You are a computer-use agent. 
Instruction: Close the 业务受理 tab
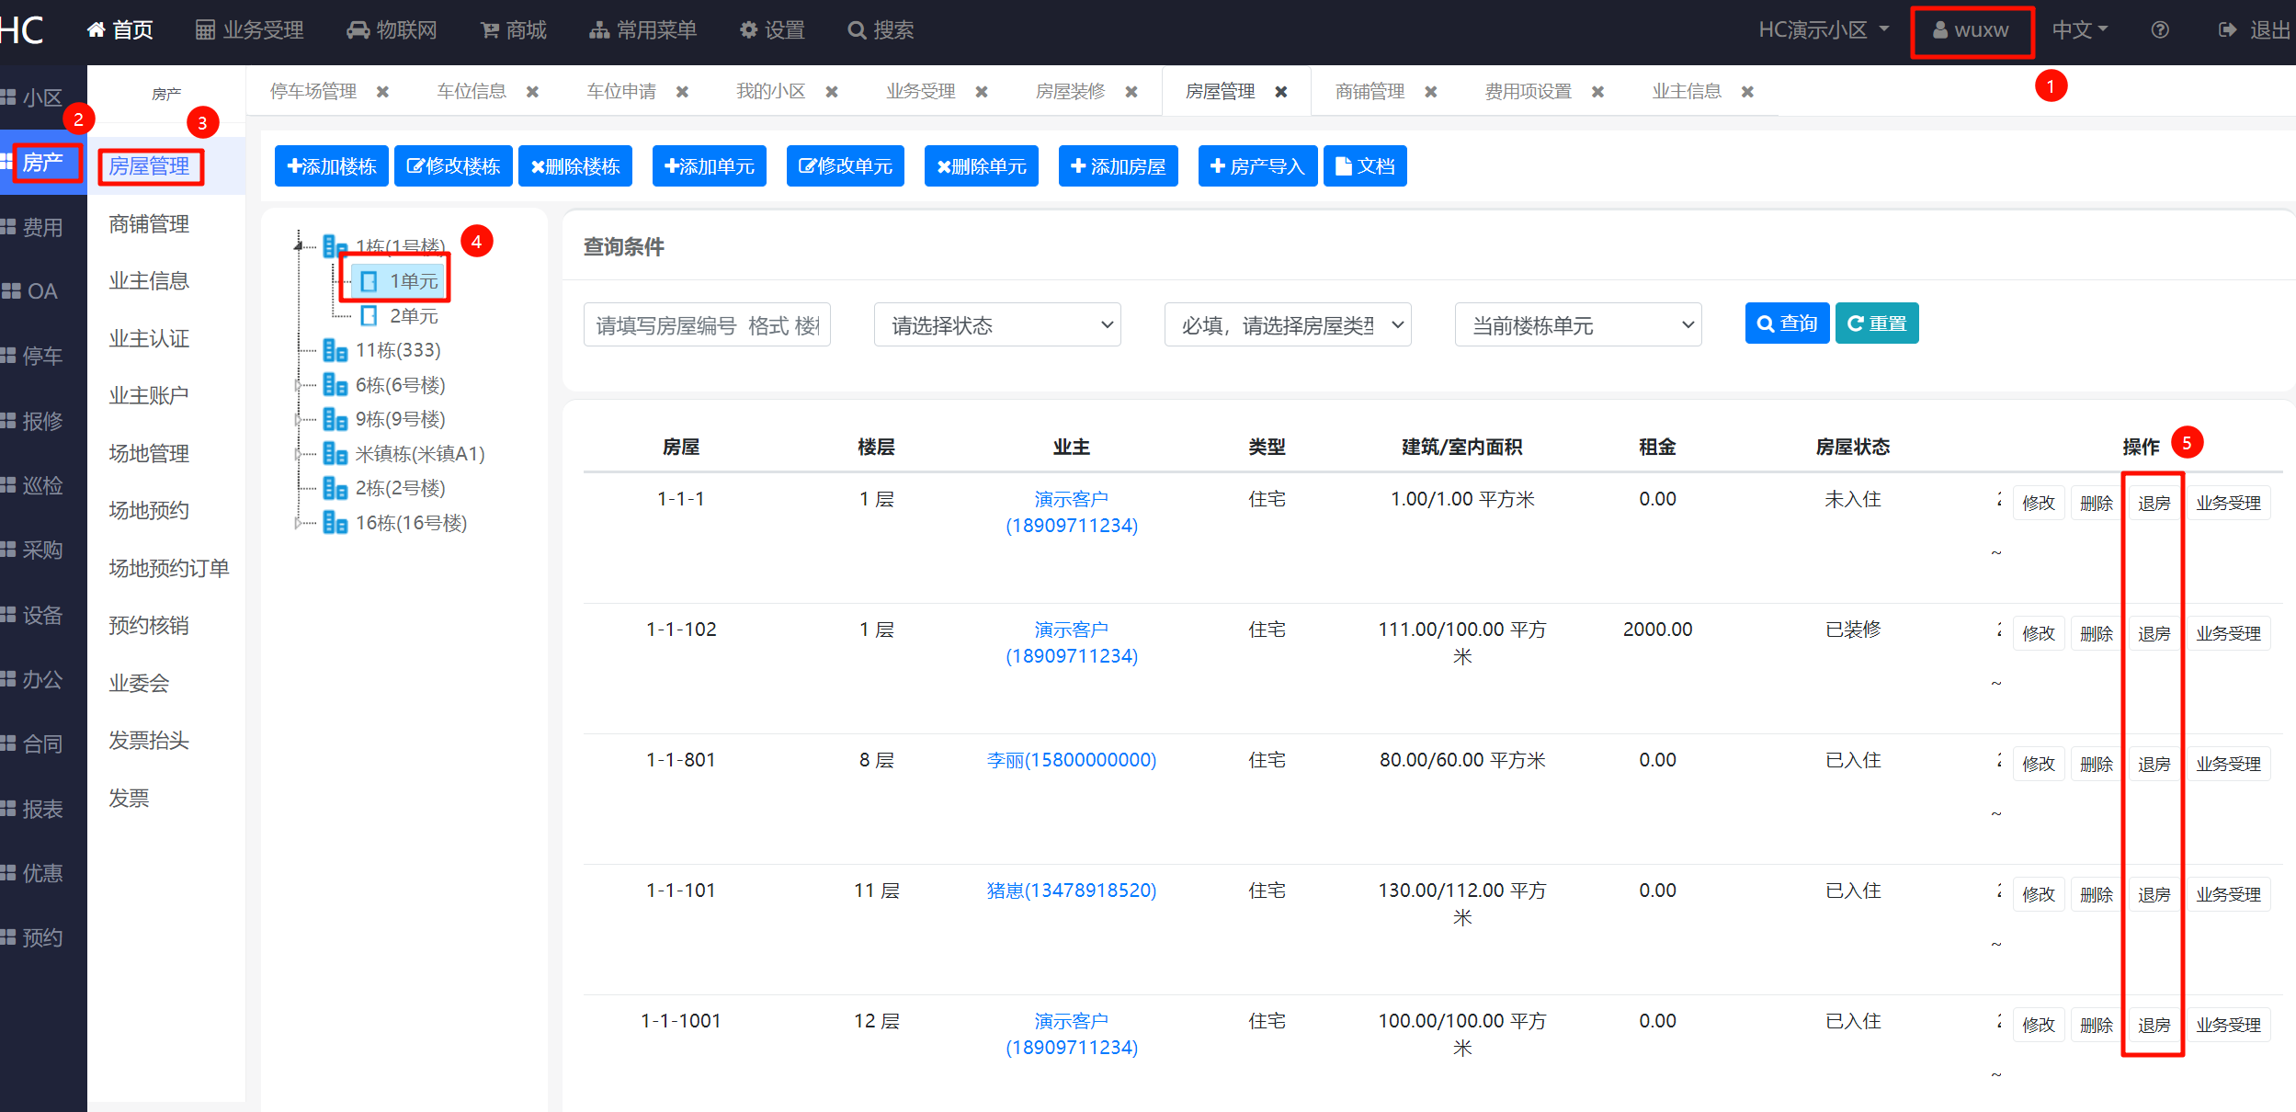pos(982,92)
